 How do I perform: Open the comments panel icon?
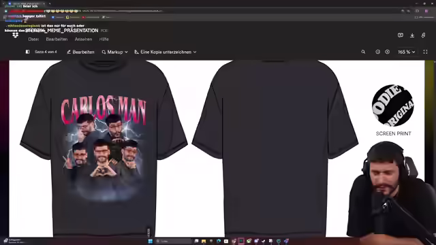pyautogui.click(x=401, y=35)
